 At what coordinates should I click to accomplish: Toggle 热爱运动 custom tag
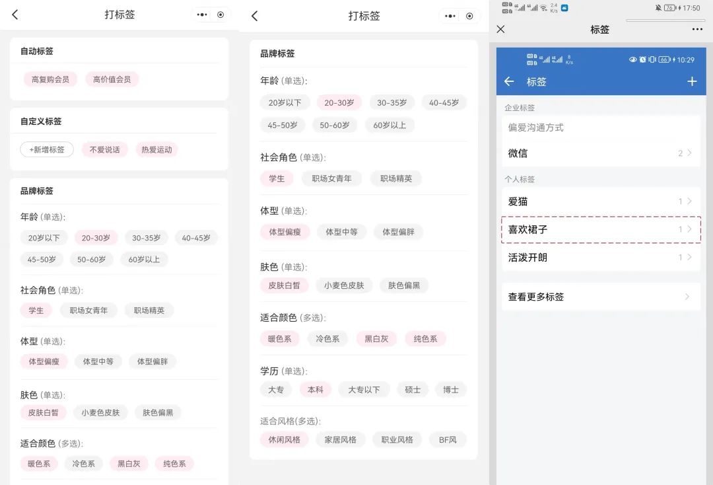click(157, 150)
